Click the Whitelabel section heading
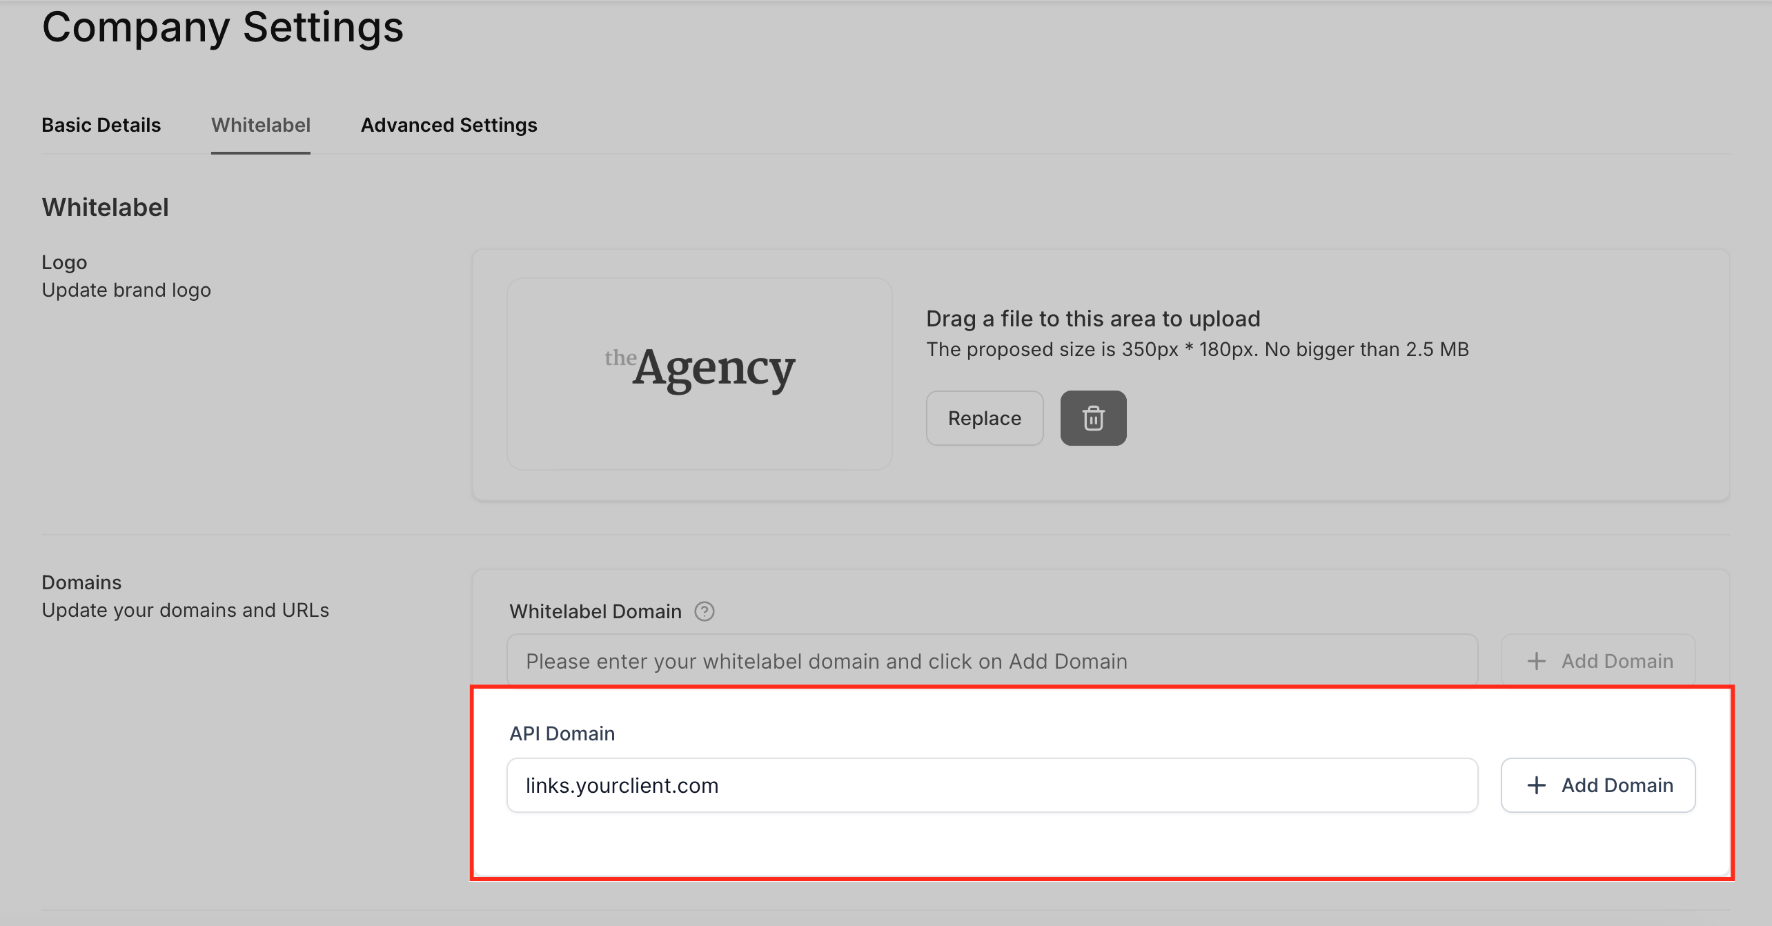 click(105, 207)
